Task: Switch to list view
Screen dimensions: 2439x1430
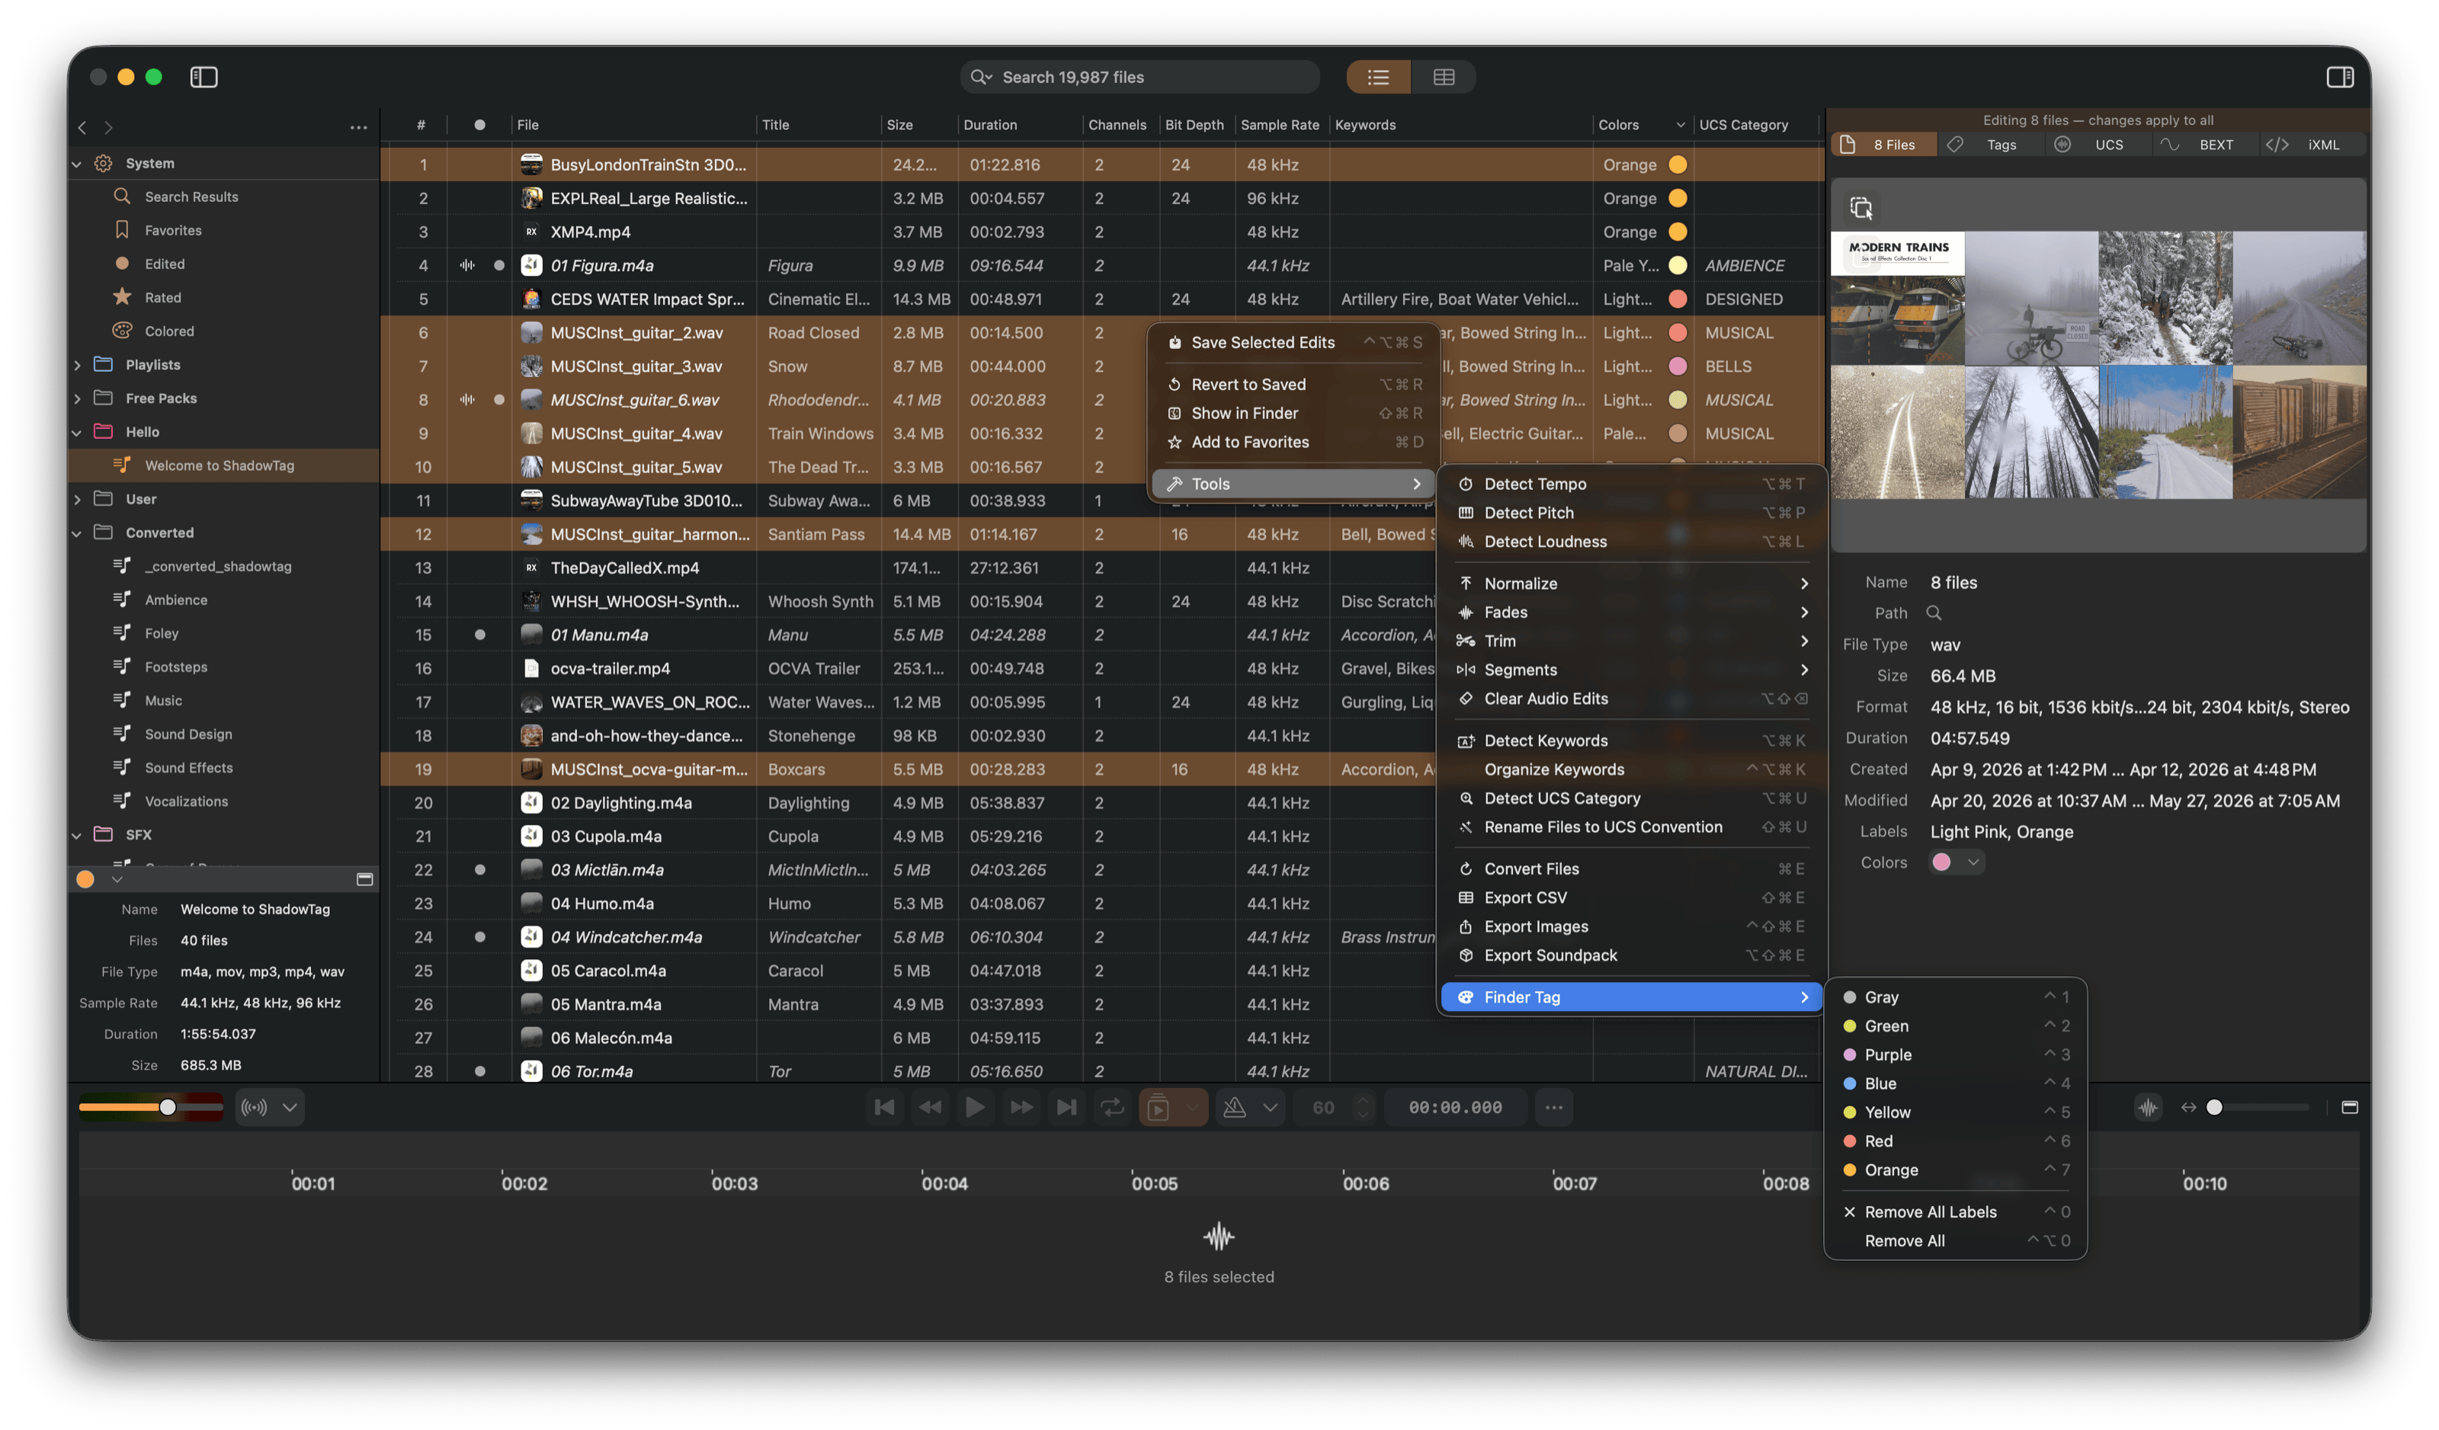Action: pyautogui.click(x=1378, y=76)
